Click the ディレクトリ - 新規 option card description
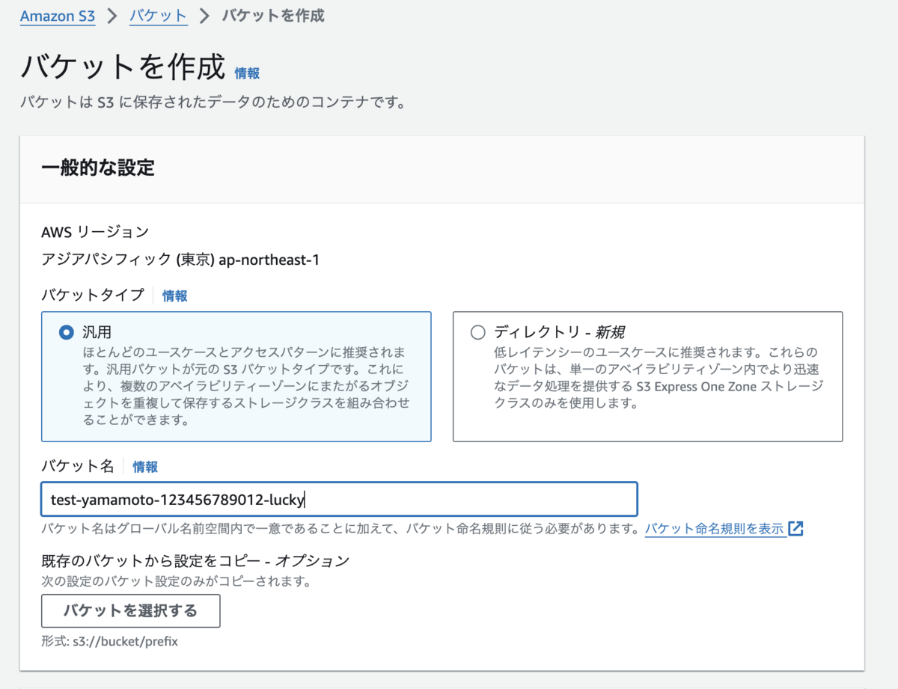This screenshot has height=689, width=898. pos(659,378)
